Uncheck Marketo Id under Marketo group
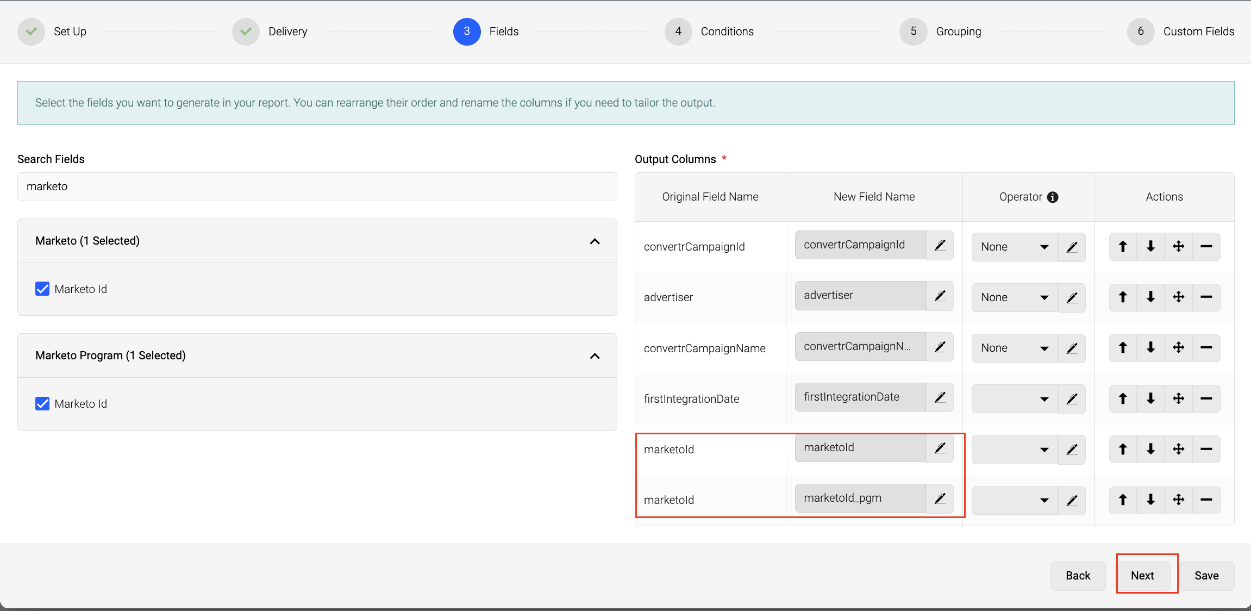Screen dimensions: 1251x611 coord(42,289)
